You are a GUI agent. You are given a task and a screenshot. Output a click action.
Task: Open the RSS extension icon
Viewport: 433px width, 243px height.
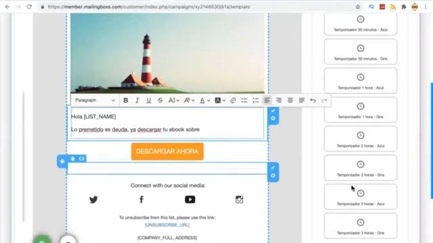point(393,7)
